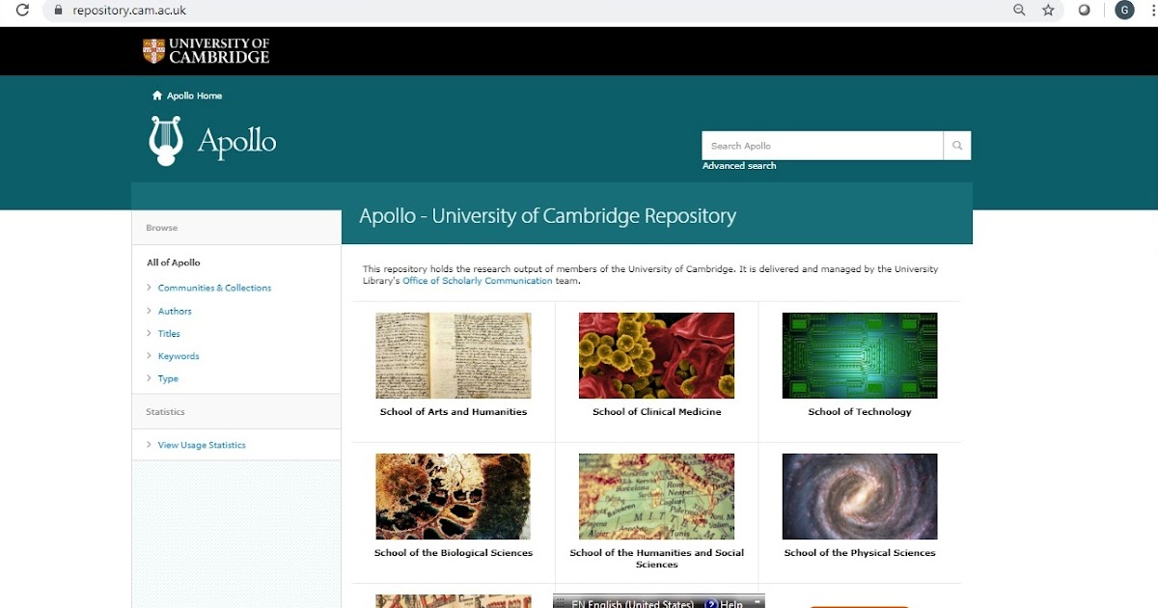Open the School of Clinical Medicine thumbnail
This screenshot has height=608, width=1158.
click(x=656, y=355)
